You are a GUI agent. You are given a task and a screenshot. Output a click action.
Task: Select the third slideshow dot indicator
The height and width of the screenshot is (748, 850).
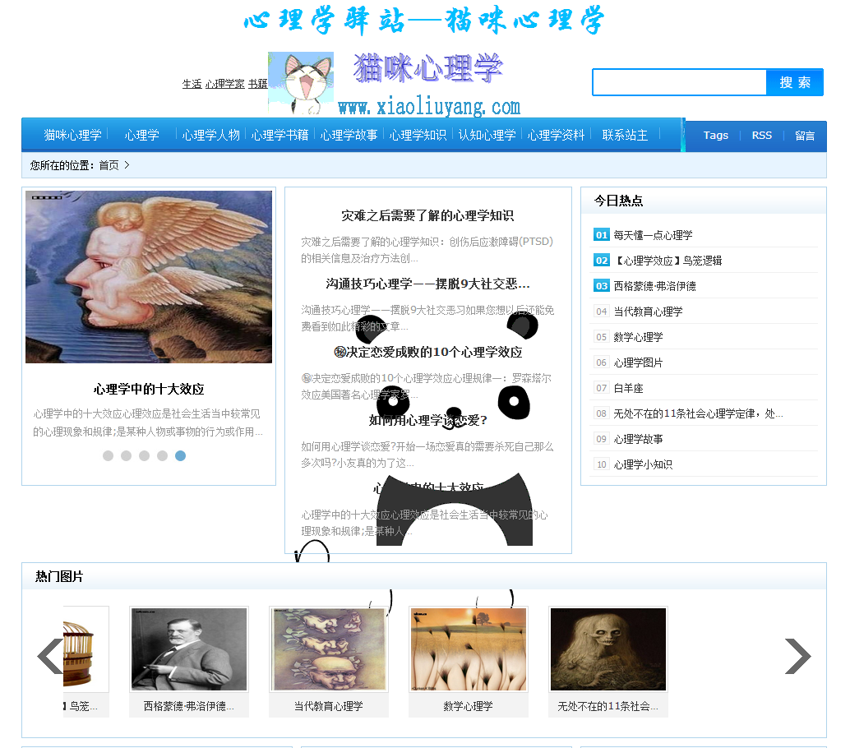144,456
